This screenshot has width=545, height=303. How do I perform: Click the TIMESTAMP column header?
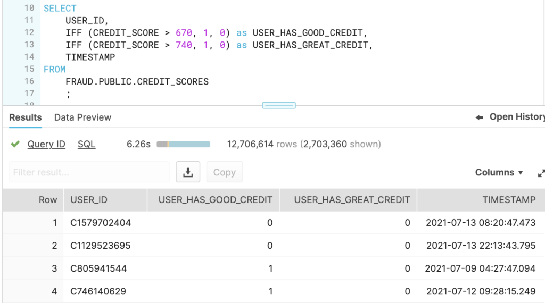point(481,200)
